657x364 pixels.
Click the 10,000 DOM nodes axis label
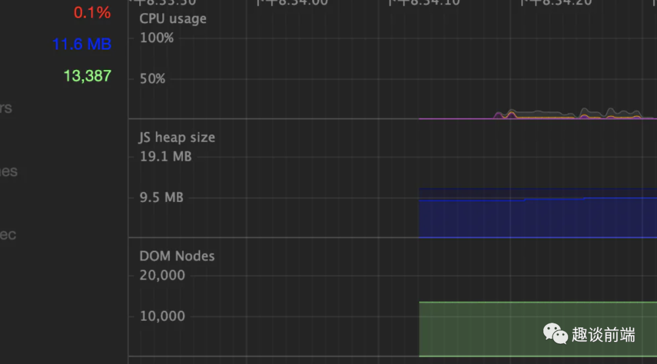click(x=162, y=317)
